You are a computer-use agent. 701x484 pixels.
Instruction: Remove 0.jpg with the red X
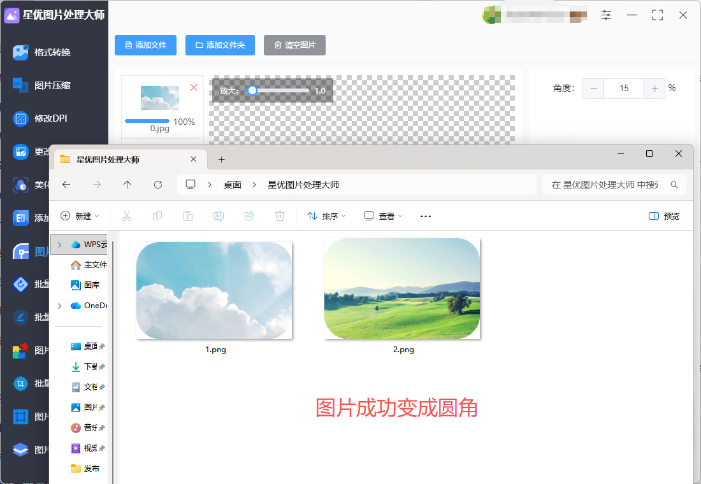[x=194, y=88]
